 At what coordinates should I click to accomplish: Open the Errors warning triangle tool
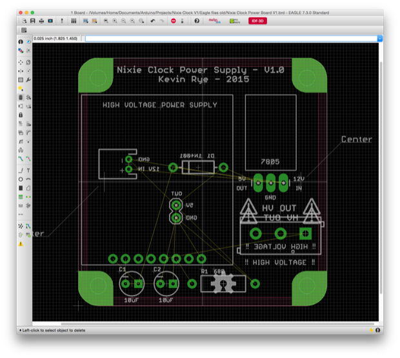pyautogui.click(x=21, y=244)
